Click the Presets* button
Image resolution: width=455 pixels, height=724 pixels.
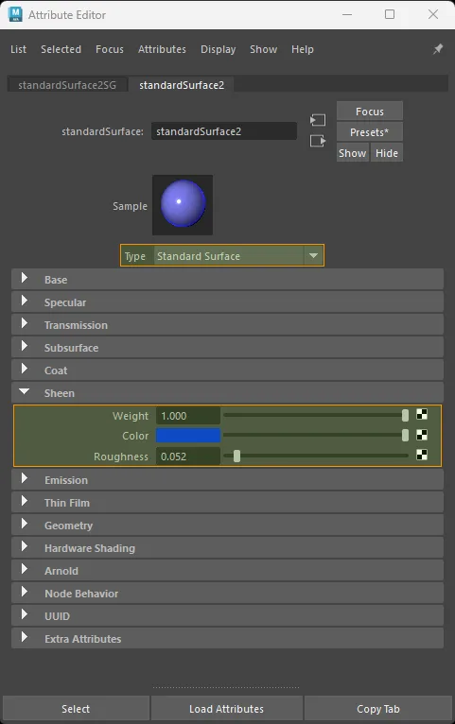[x=370, y=132]
